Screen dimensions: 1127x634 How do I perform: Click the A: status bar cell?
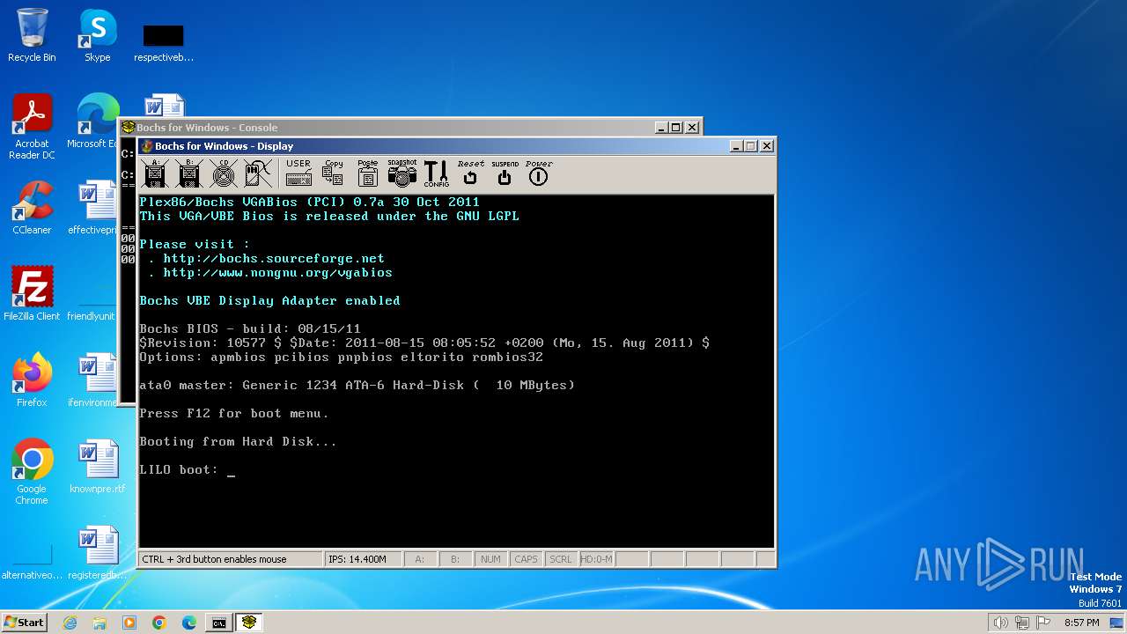tap(420, 559)
